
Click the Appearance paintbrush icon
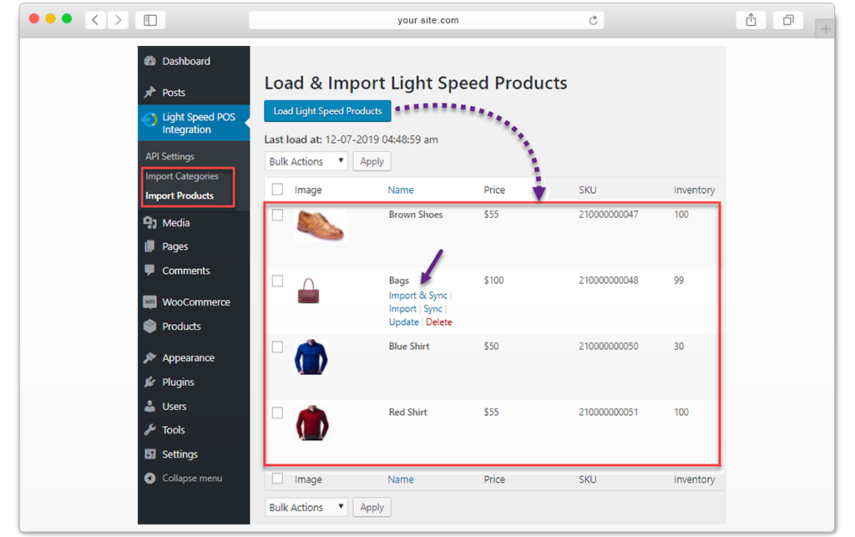click(x=150, y=357)
